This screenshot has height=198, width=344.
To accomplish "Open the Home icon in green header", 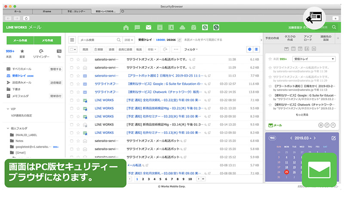I will [126, 28].
